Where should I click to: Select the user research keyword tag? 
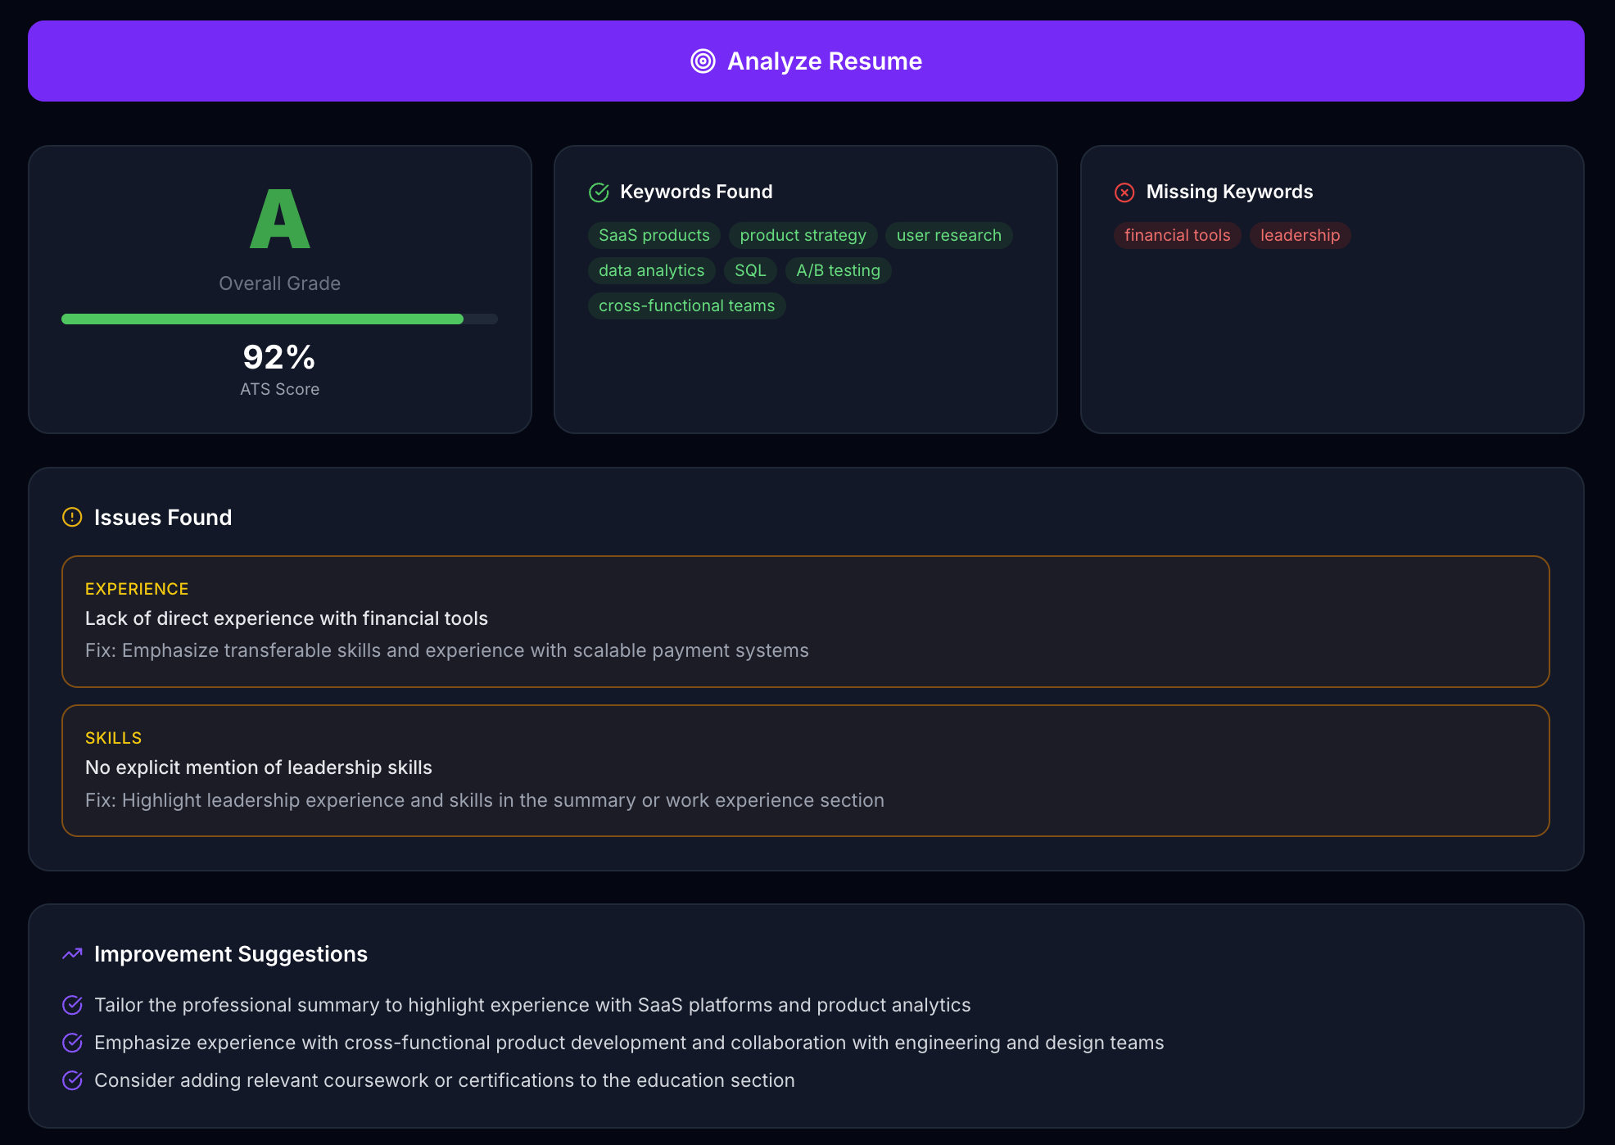coord(948,235)
